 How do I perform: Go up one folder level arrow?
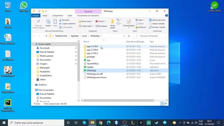(x=46, y=36)
